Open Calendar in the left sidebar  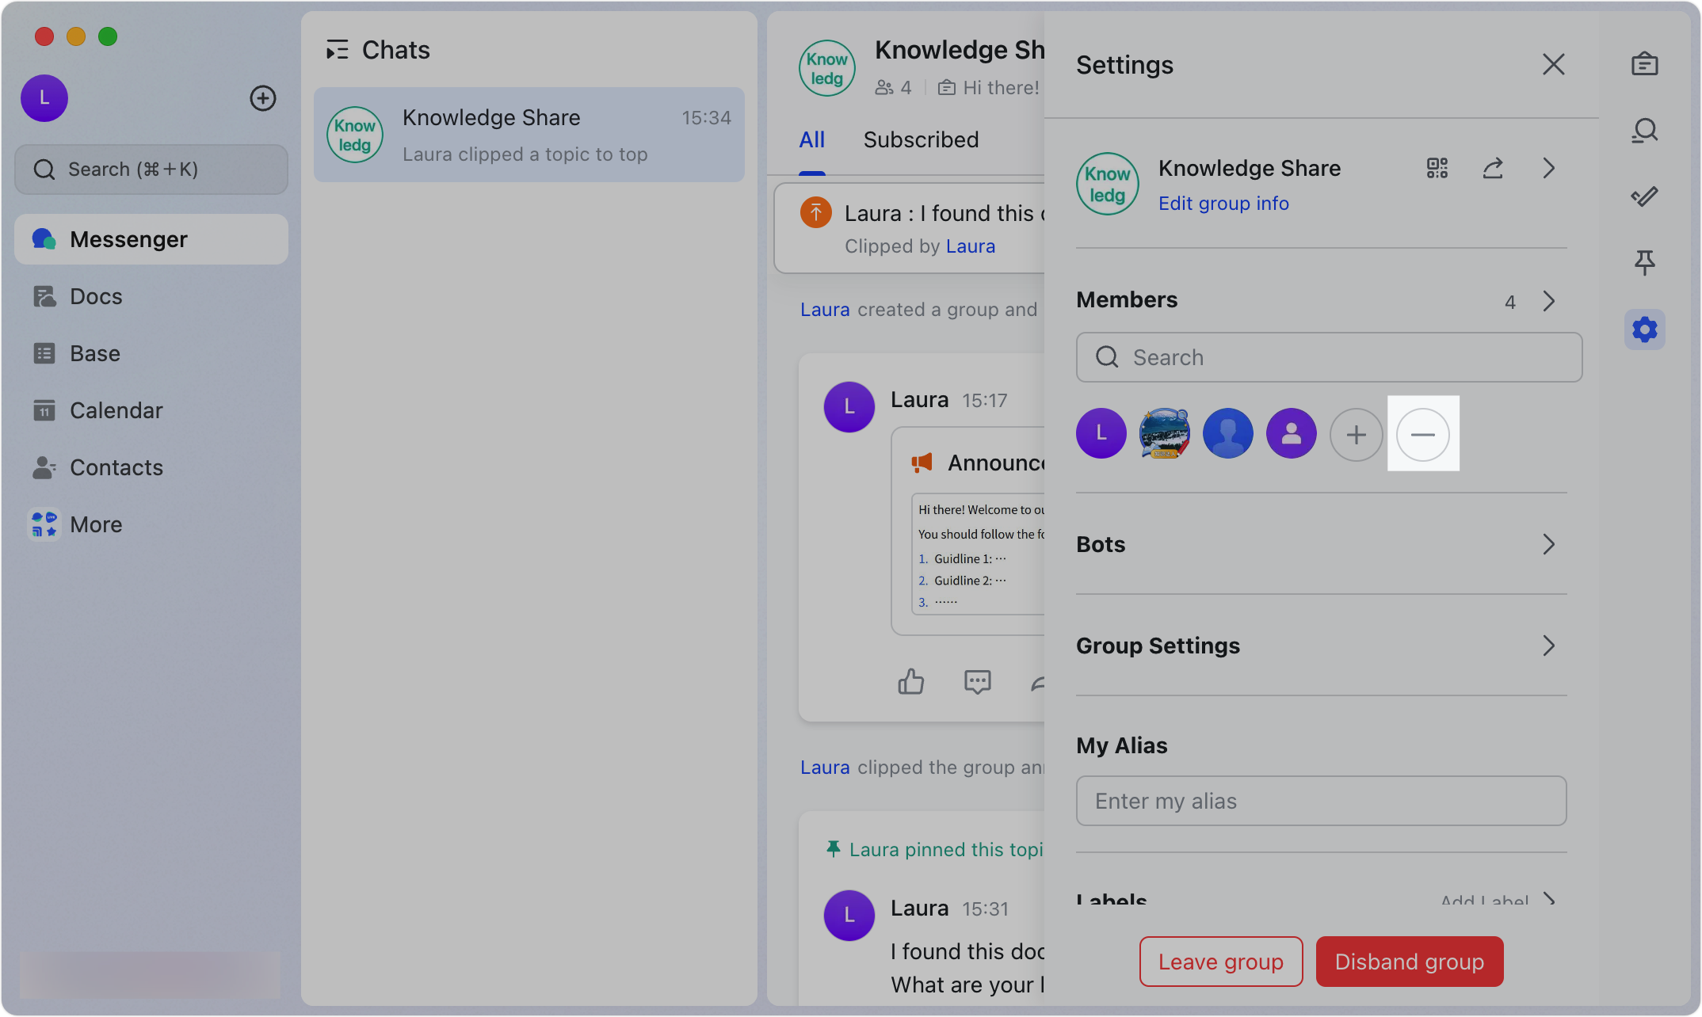click(x=116, y=410)
